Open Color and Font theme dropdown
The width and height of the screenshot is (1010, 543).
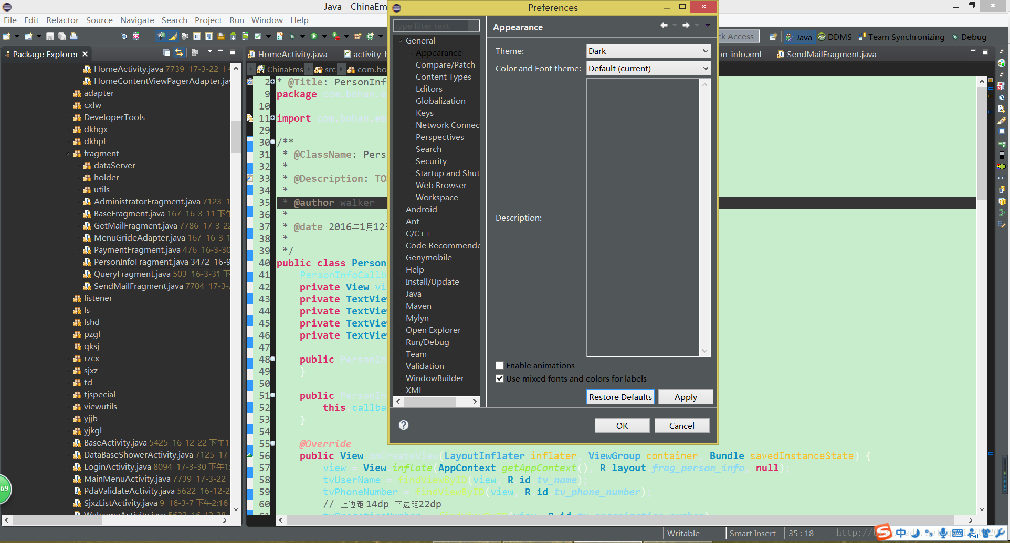648,68
